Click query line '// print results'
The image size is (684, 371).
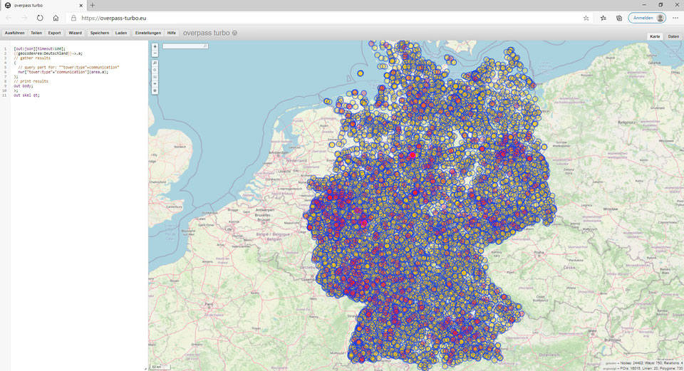tap(31, 81)
